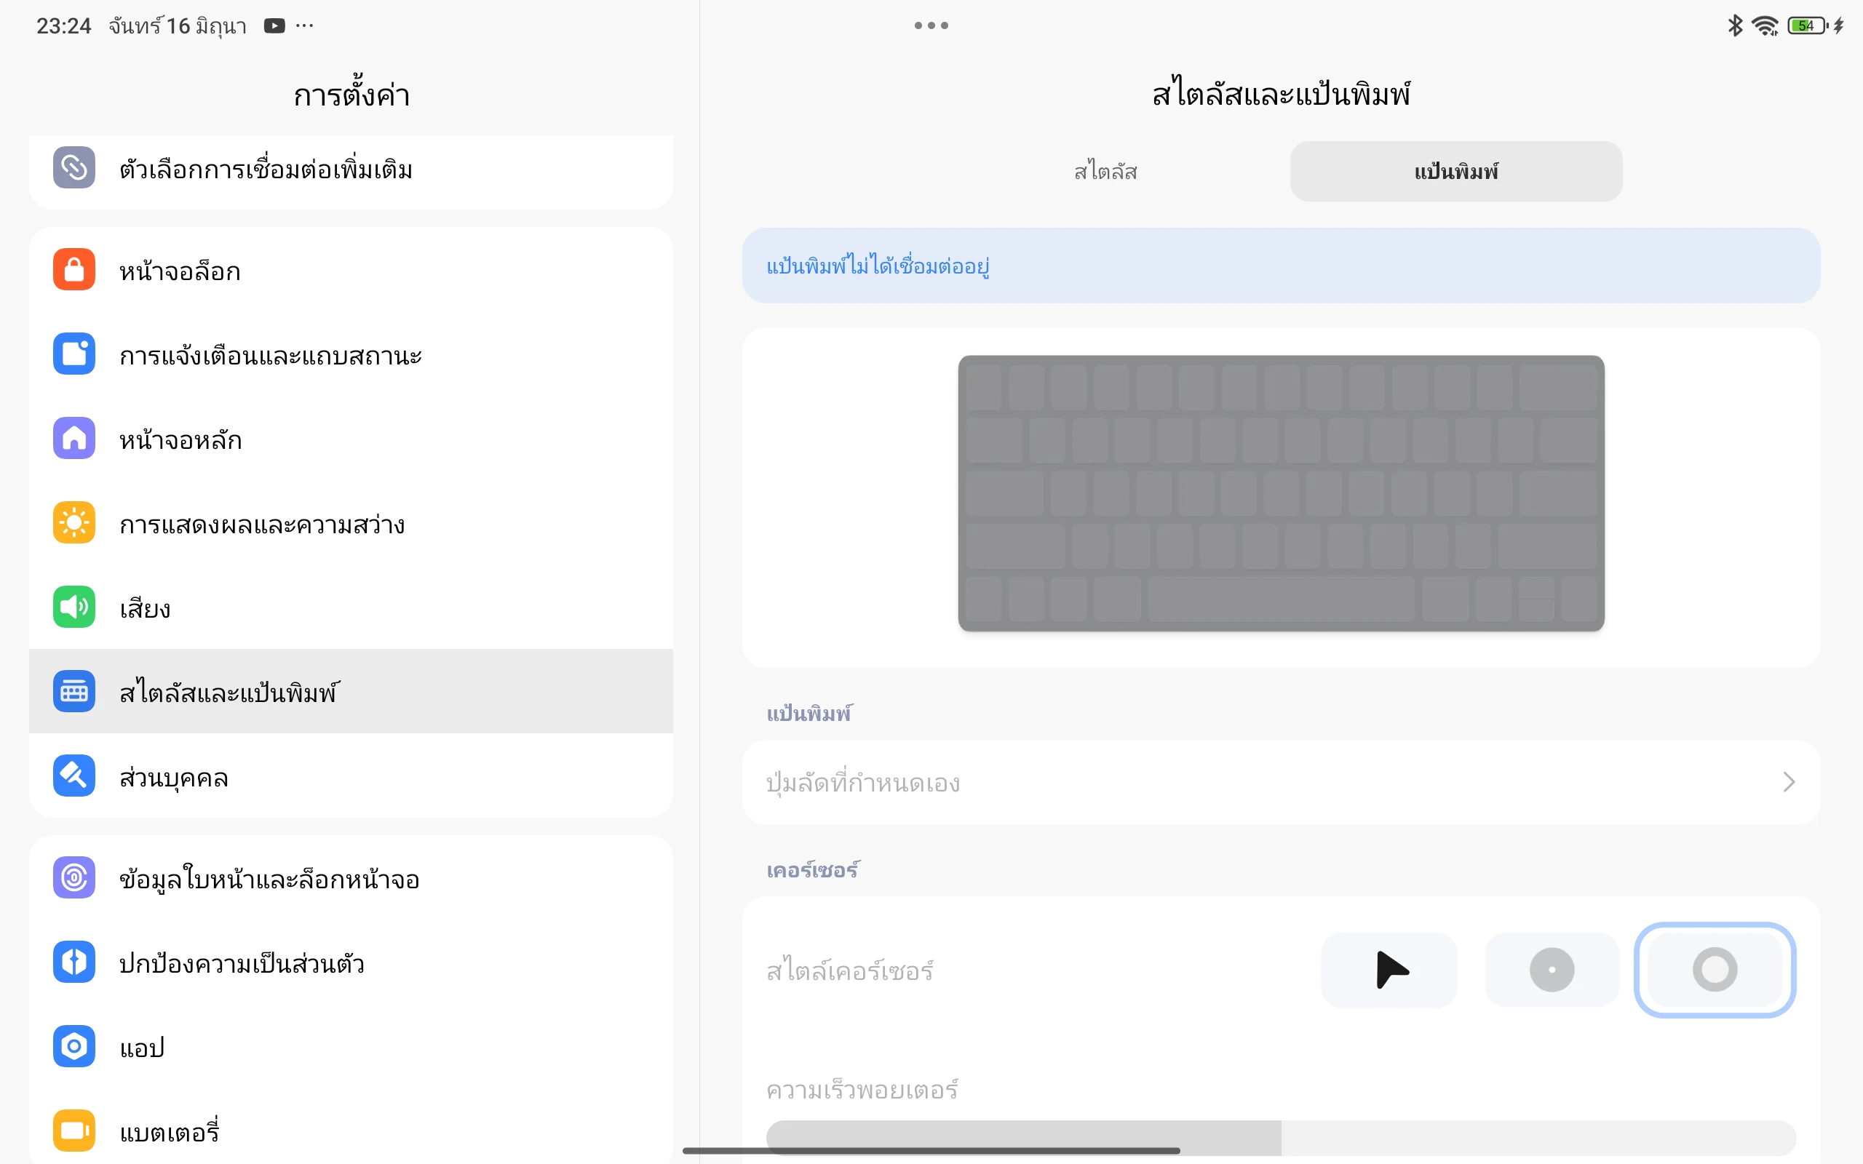Select the hollow ring cursor style
1863x1164 pixels.
point(1715,970)
